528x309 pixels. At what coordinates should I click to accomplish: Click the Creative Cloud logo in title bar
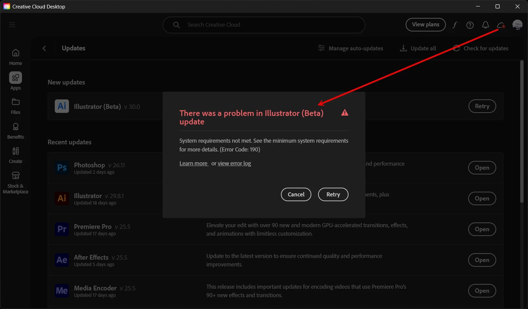[x=7, y=6]
